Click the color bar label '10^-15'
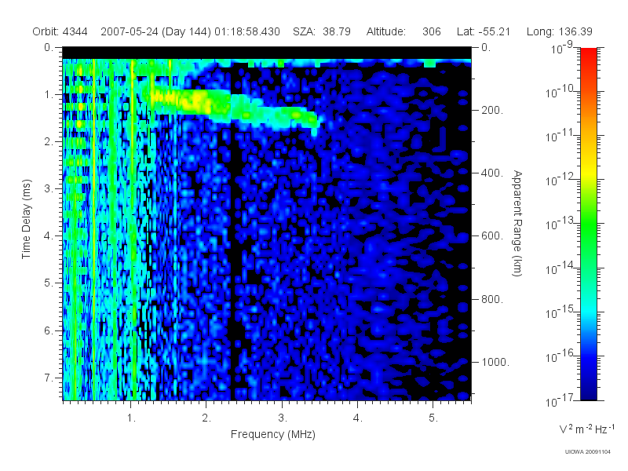Screen dimensions: 628x471 (x=560, y=312)
